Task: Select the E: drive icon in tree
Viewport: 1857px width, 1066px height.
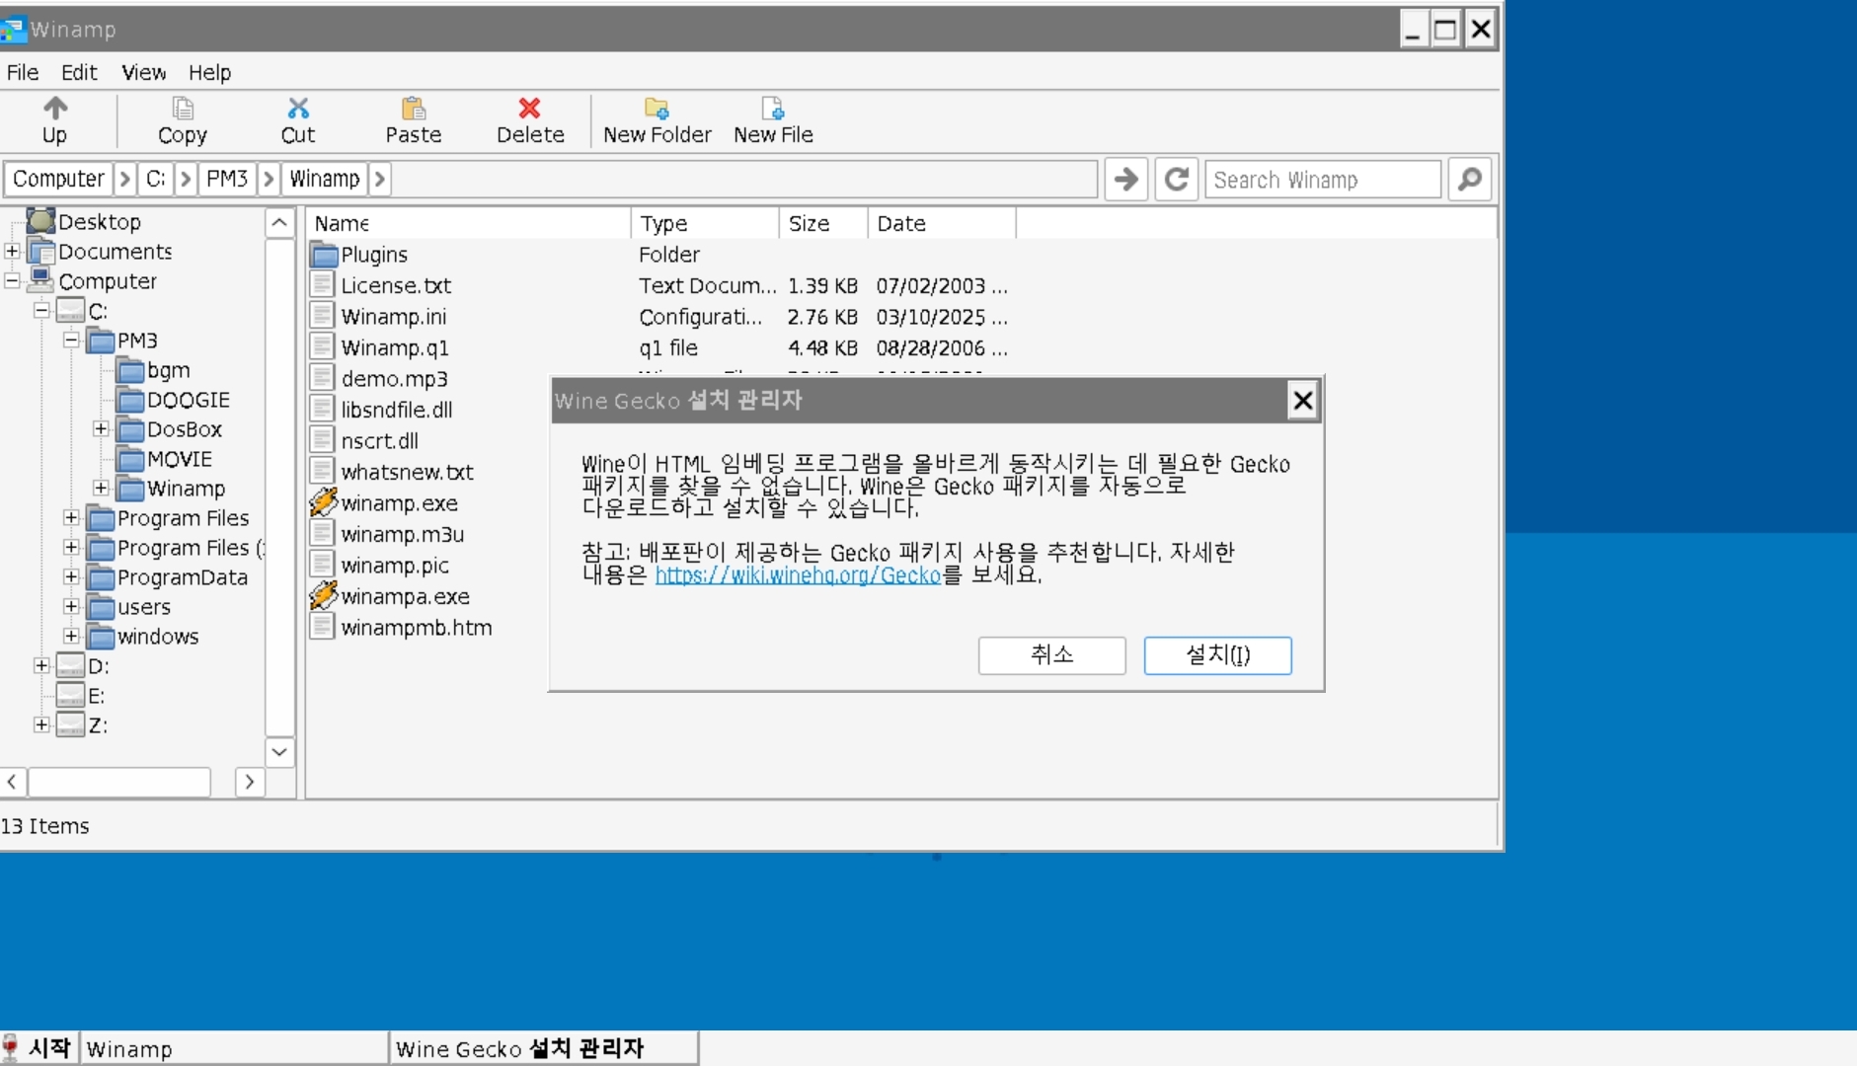Action: (70, 695)
